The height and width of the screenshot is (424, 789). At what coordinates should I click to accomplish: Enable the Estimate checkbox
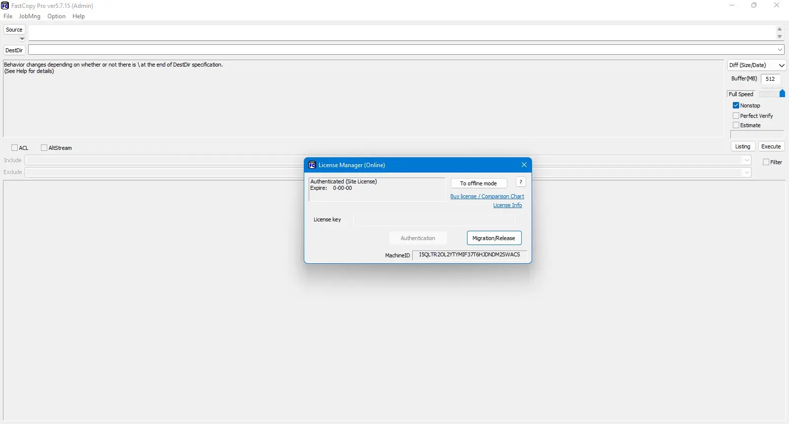tap(736, 125)
